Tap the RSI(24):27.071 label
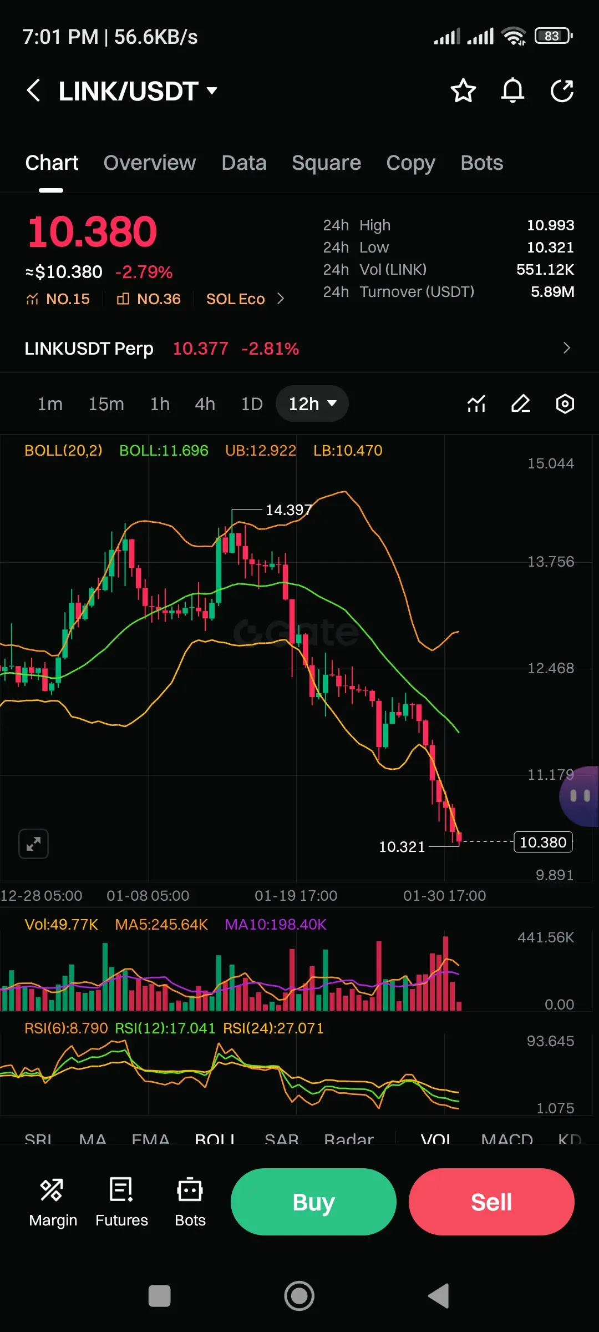 tap(273, 1028)
